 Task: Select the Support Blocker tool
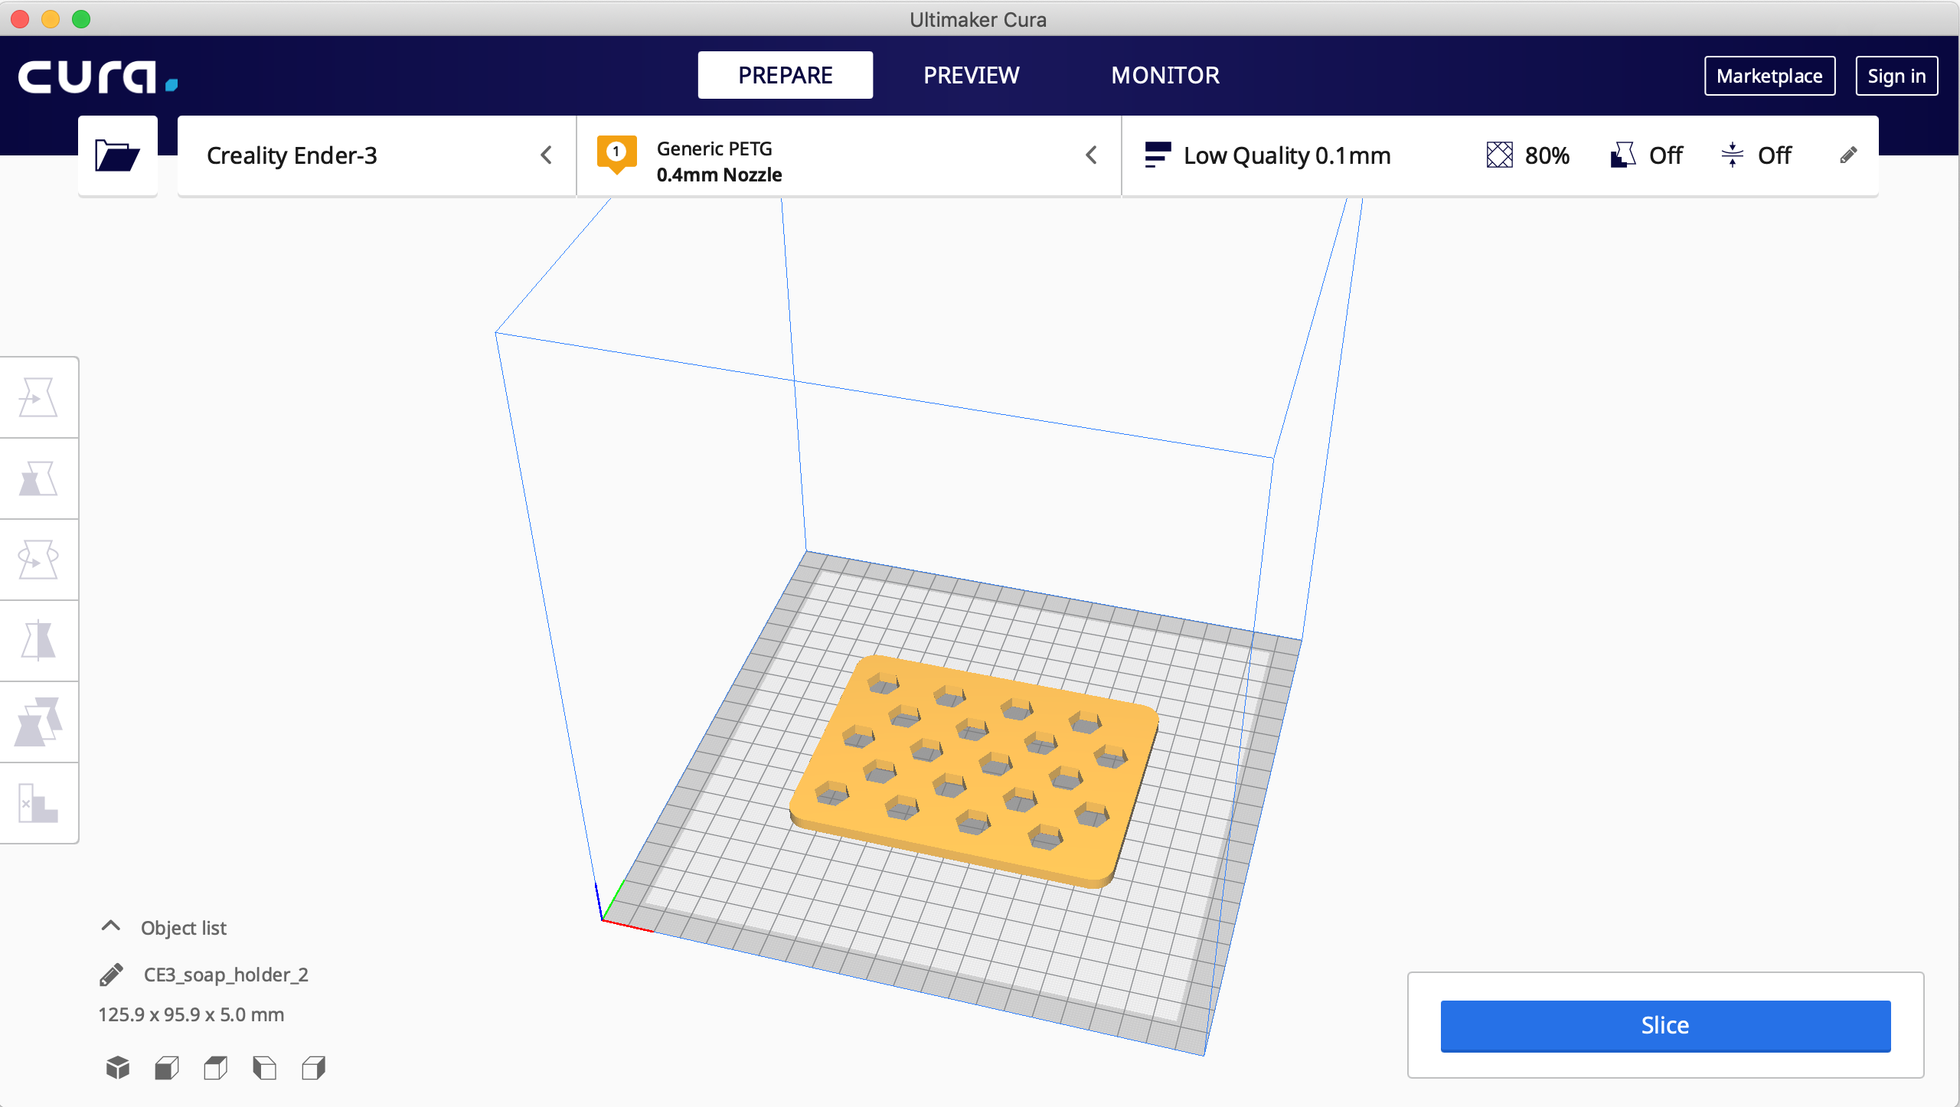38,803
